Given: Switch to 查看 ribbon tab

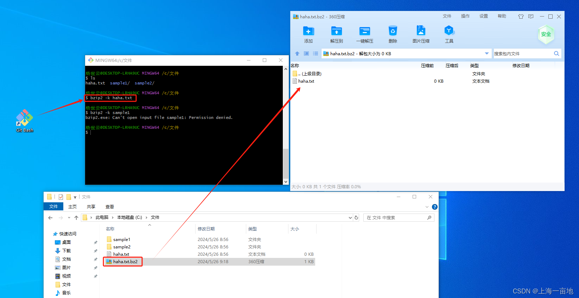Looking at the screenshot, I should (110, 207).
